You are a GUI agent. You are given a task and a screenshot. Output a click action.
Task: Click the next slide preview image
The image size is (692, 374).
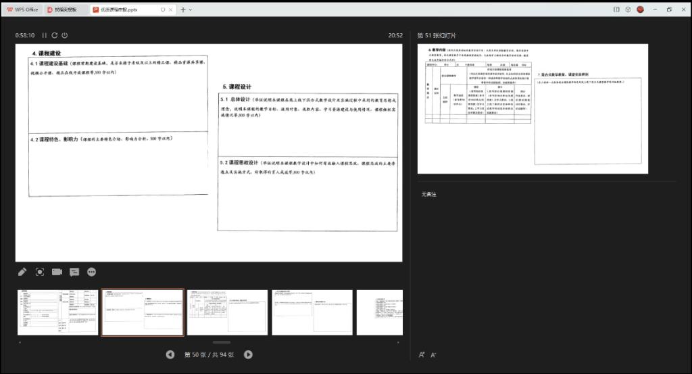click(533, 108)
